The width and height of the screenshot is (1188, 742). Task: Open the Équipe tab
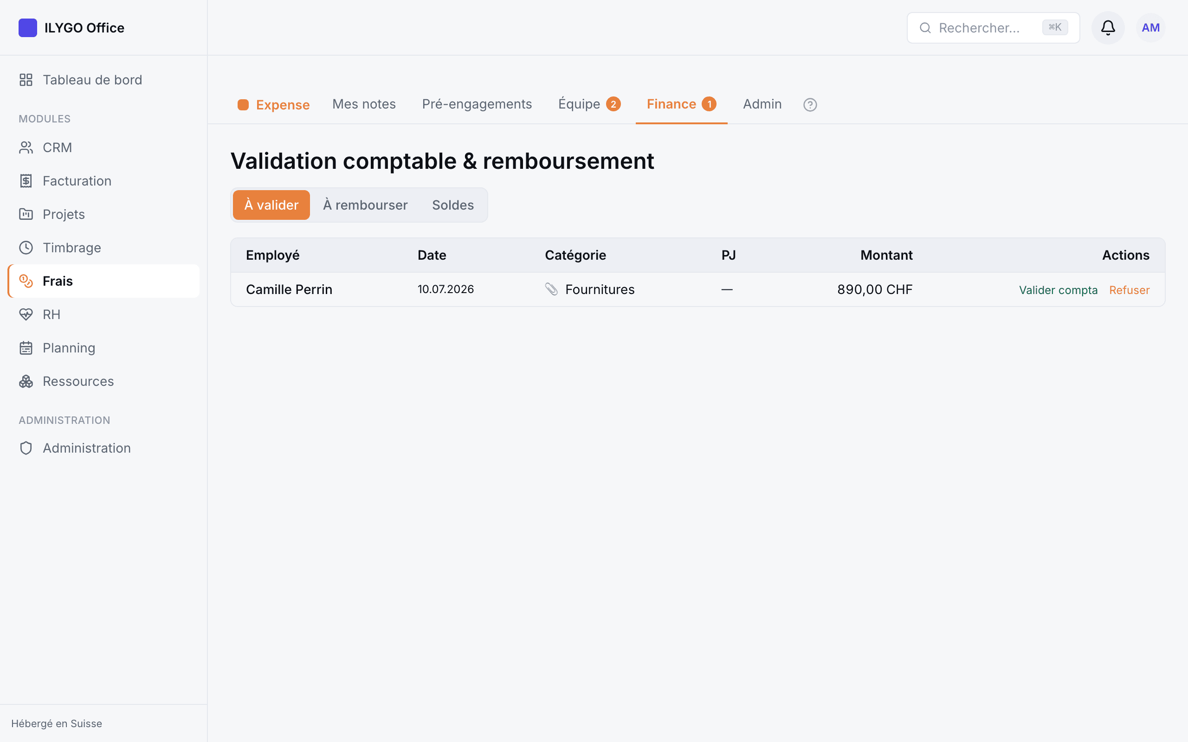589,104
